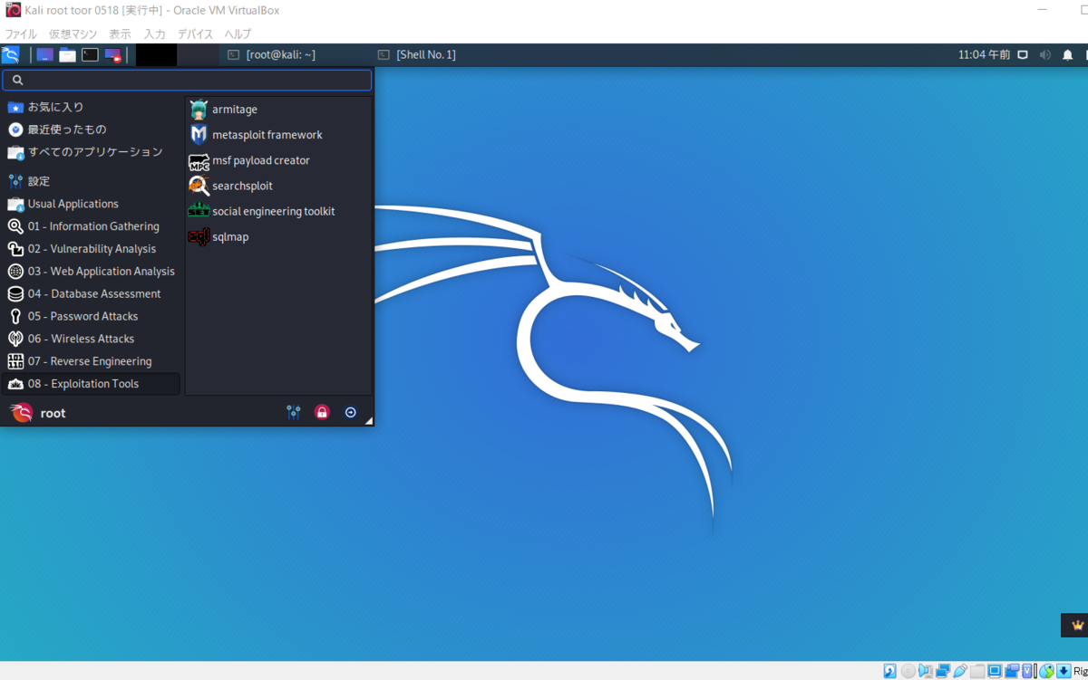Open the settings manager icon in the menu footer
The height and width of the screenshot is (680, 1088).
(x=294, y=413)
